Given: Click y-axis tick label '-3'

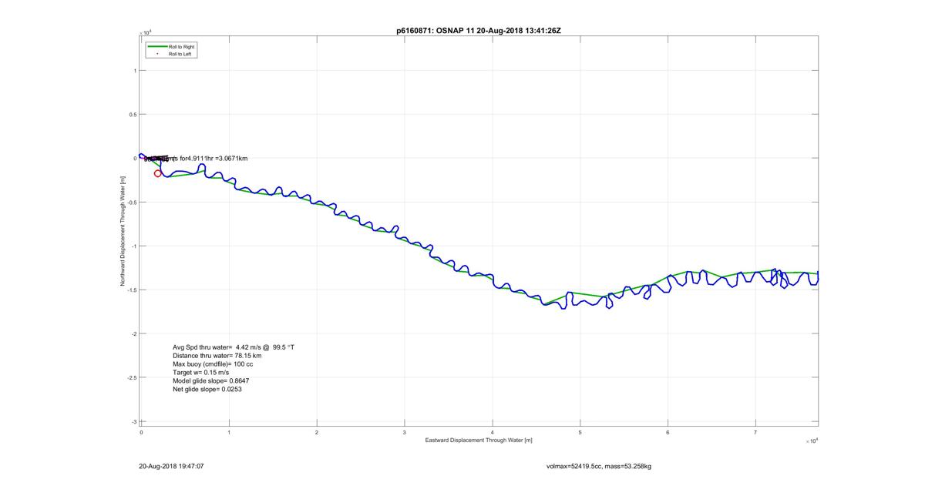Looking at the screenshot, I should [x=133, y=422].
